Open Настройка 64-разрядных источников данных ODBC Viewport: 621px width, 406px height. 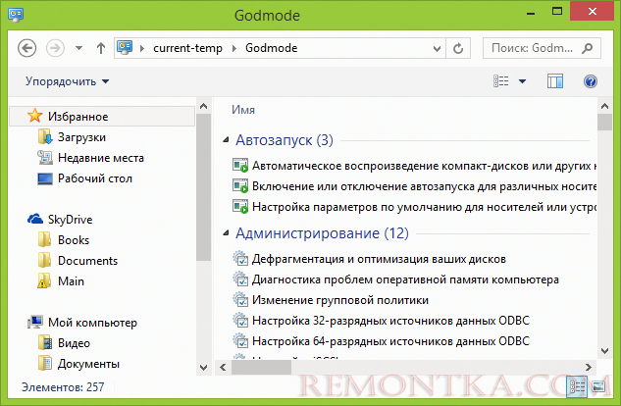390,341
